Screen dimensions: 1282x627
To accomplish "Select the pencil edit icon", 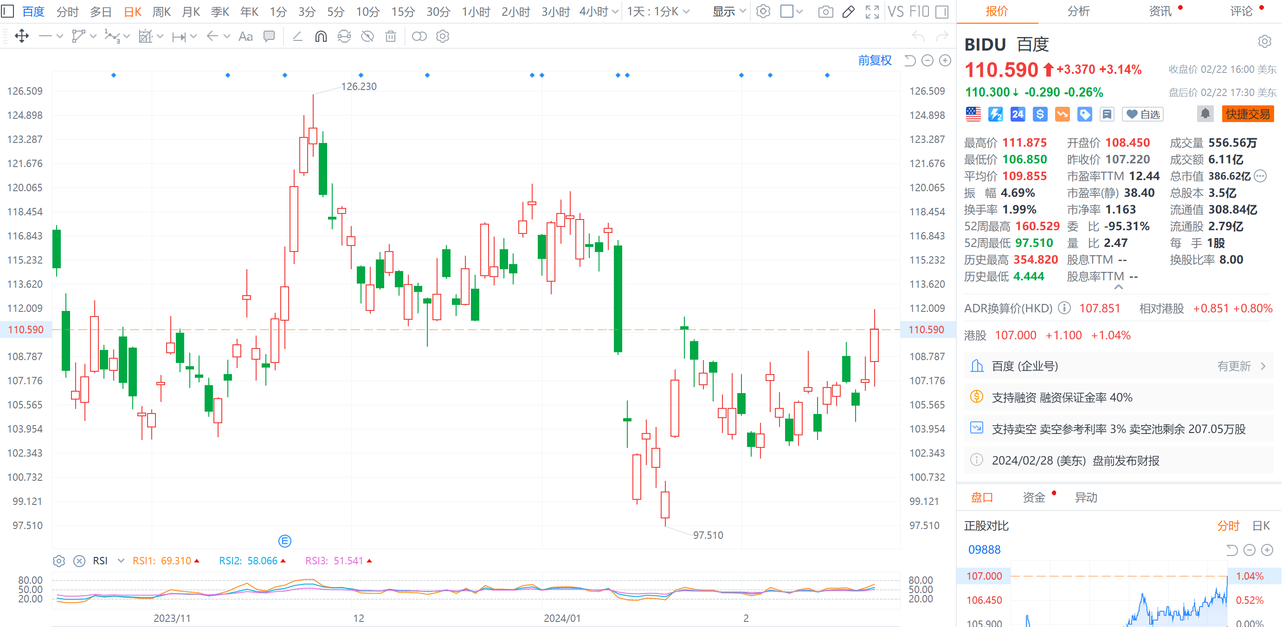I will [x=849, y=12].
